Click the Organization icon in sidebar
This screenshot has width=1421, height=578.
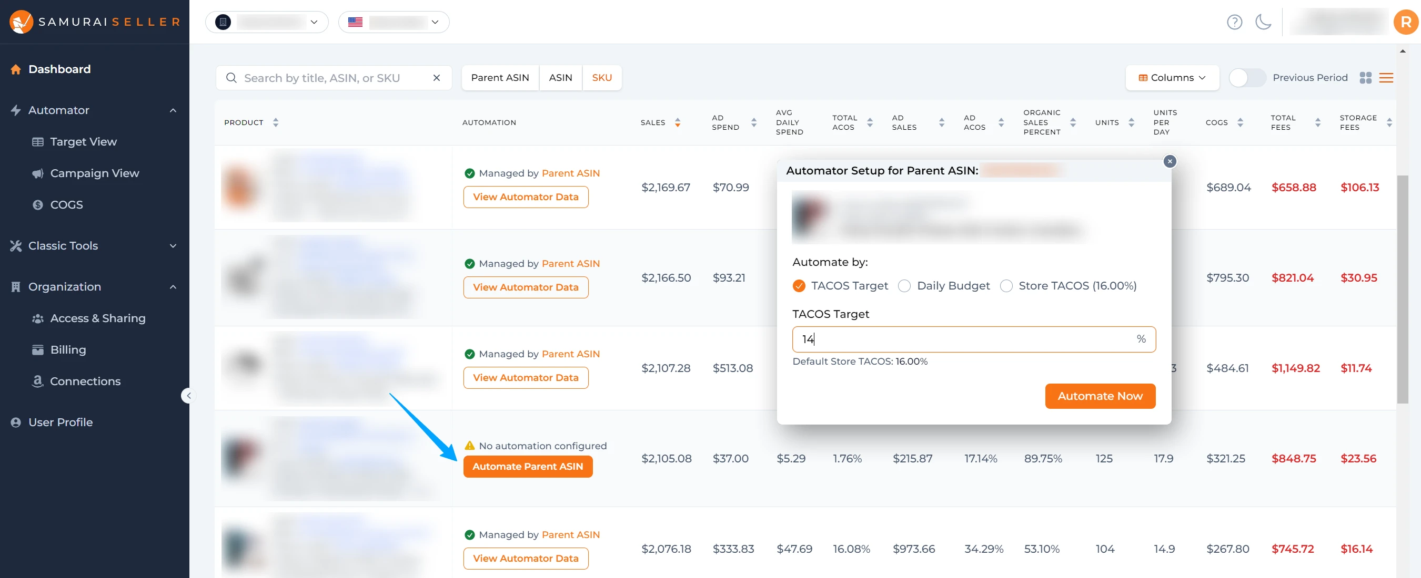(16, 286)
